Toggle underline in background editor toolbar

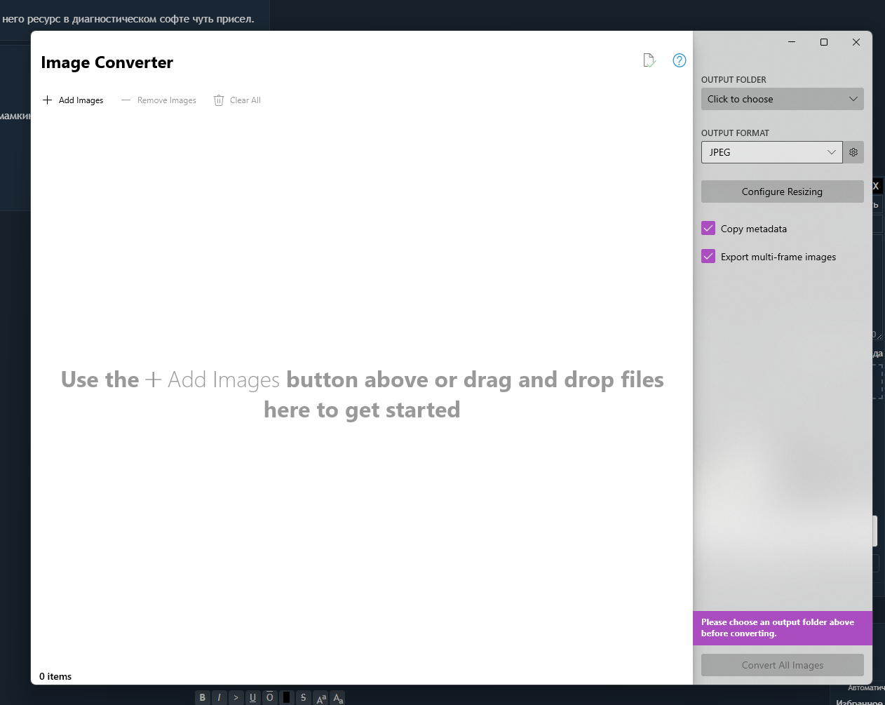253,697
